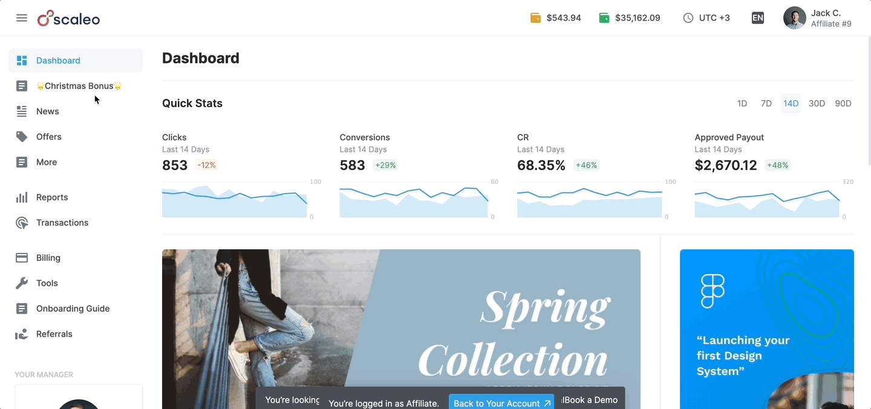Click the 583 conversions value
This screenshot has height=409, width=871.
pyautogui.click(x=353, y=165)
